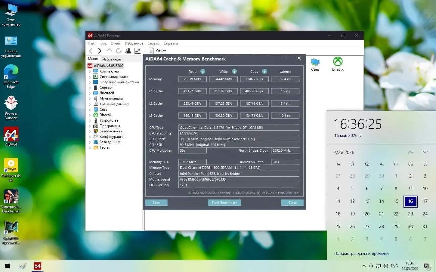Select the Мультимедиа tree item
The height and width of the screenshot is (272, 436).
point(111,98)
